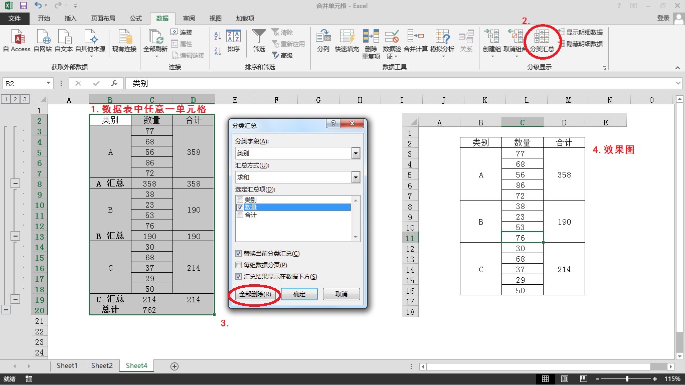The image size is (685, 385).
Task: Click the 连接 connections item
Action: (x=182, y=32)
